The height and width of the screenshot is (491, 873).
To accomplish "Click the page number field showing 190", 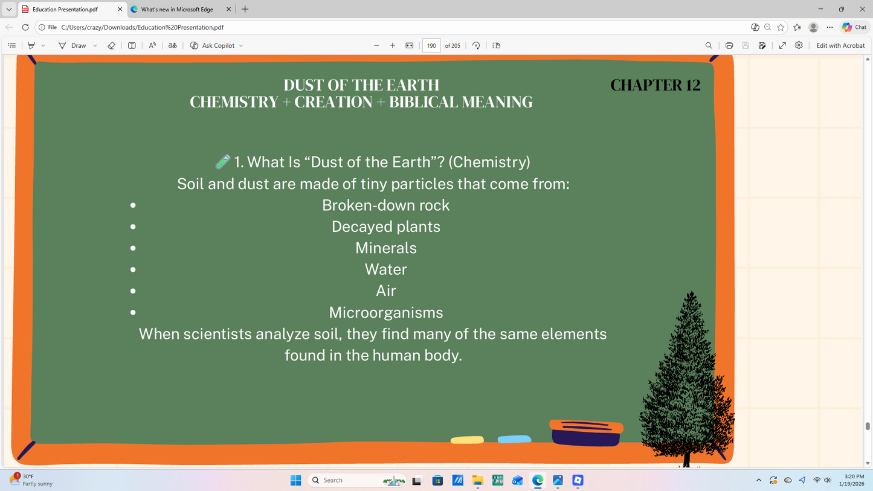I will [x=431, y=45].
